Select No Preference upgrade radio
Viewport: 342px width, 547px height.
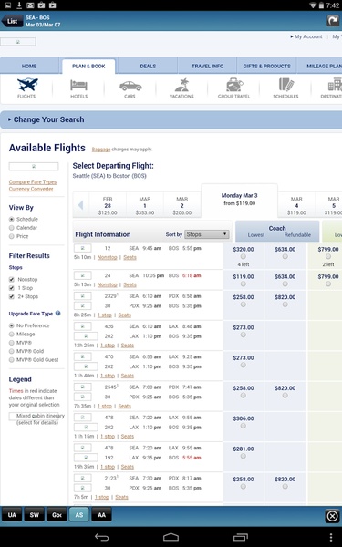(x=12, y=325)
